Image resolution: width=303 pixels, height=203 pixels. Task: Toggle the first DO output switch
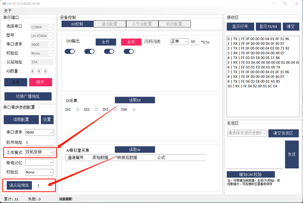pyautogui.click(x=70, y=51)
